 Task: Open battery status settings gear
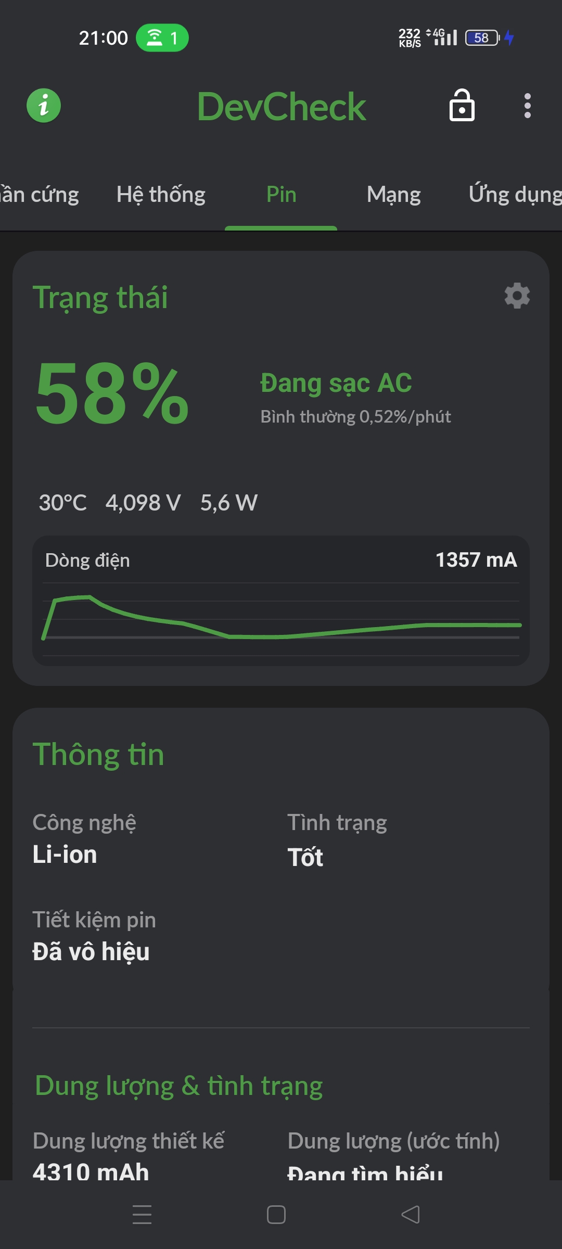517,296
